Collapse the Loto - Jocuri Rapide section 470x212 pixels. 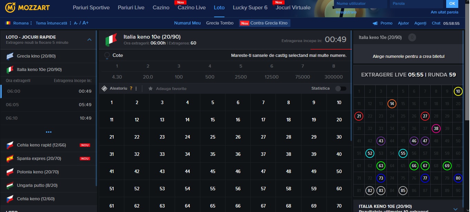click(x=89, y=40)
